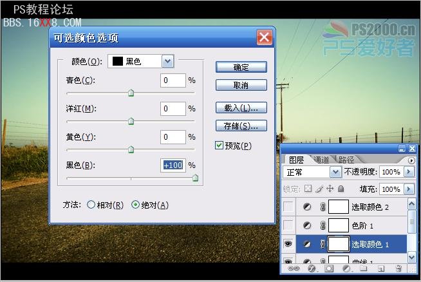Click the 载入(L)... Load button

241,108
